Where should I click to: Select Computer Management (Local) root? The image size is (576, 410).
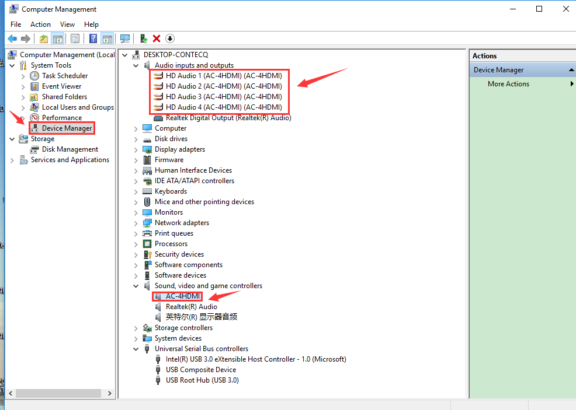[x=67, y=55]
